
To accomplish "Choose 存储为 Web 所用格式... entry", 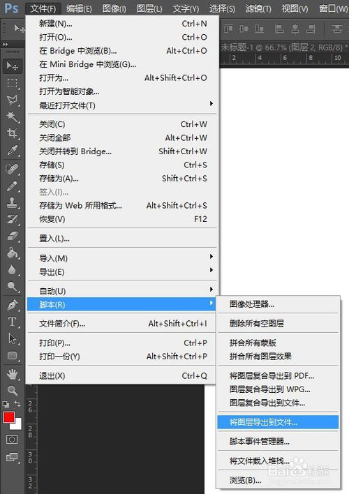I will 122,206.
